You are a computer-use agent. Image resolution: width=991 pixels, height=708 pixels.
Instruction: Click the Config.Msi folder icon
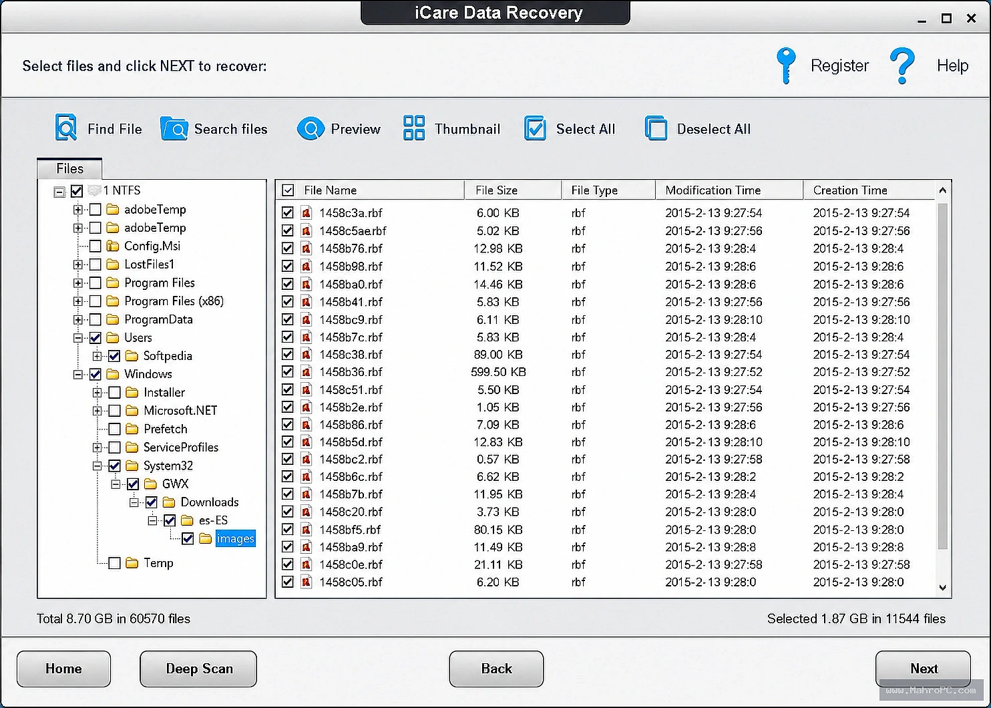click(x=113, y=246)
